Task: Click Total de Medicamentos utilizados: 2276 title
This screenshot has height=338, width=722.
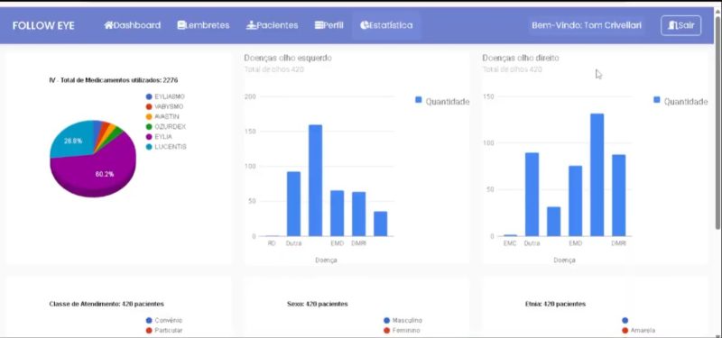Action: [114, 80]
